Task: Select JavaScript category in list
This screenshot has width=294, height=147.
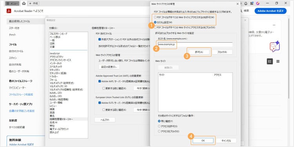Action: click(x=54, y=53)
